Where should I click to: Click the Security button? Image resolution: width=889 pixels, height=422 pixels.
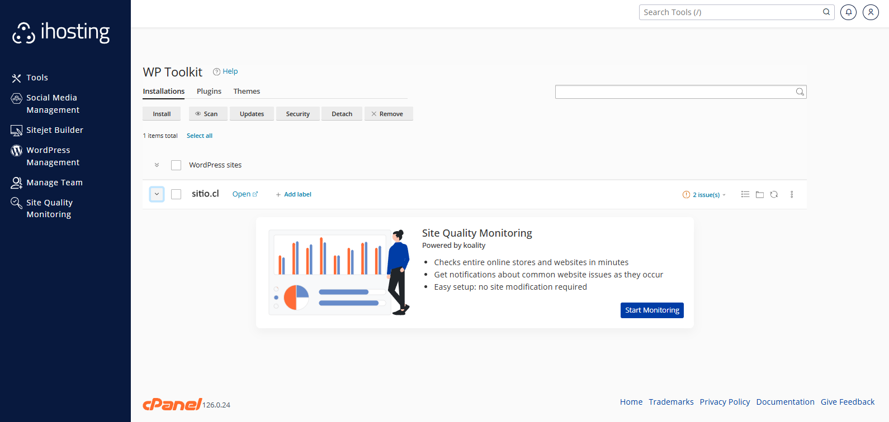pyautogui.click(x=297, y=114)
